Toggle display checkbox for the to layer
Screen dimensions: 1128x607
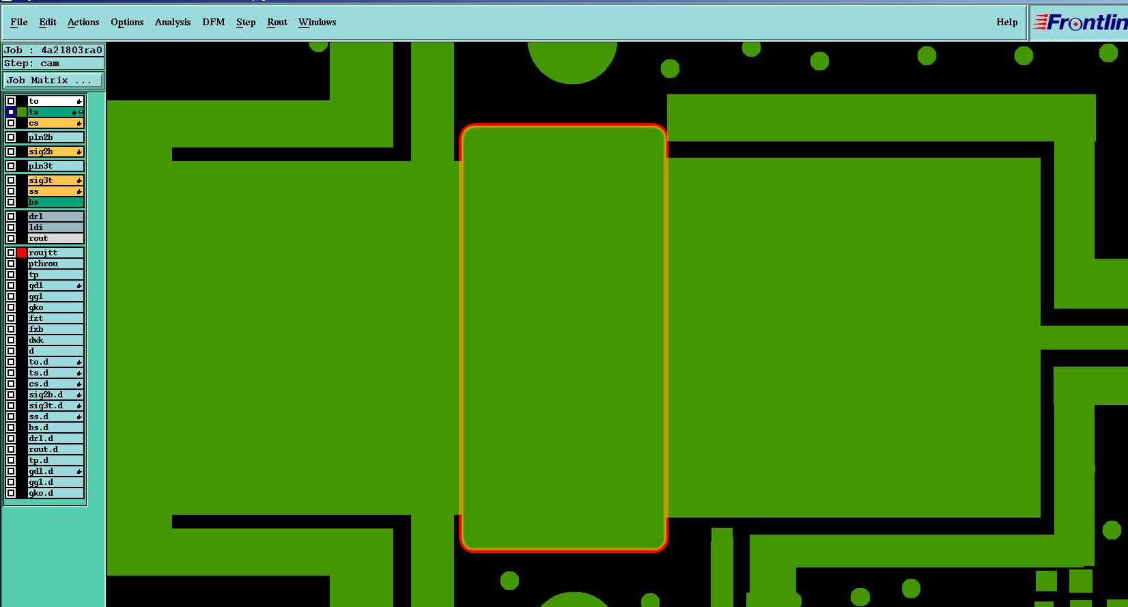pos(11,101)
